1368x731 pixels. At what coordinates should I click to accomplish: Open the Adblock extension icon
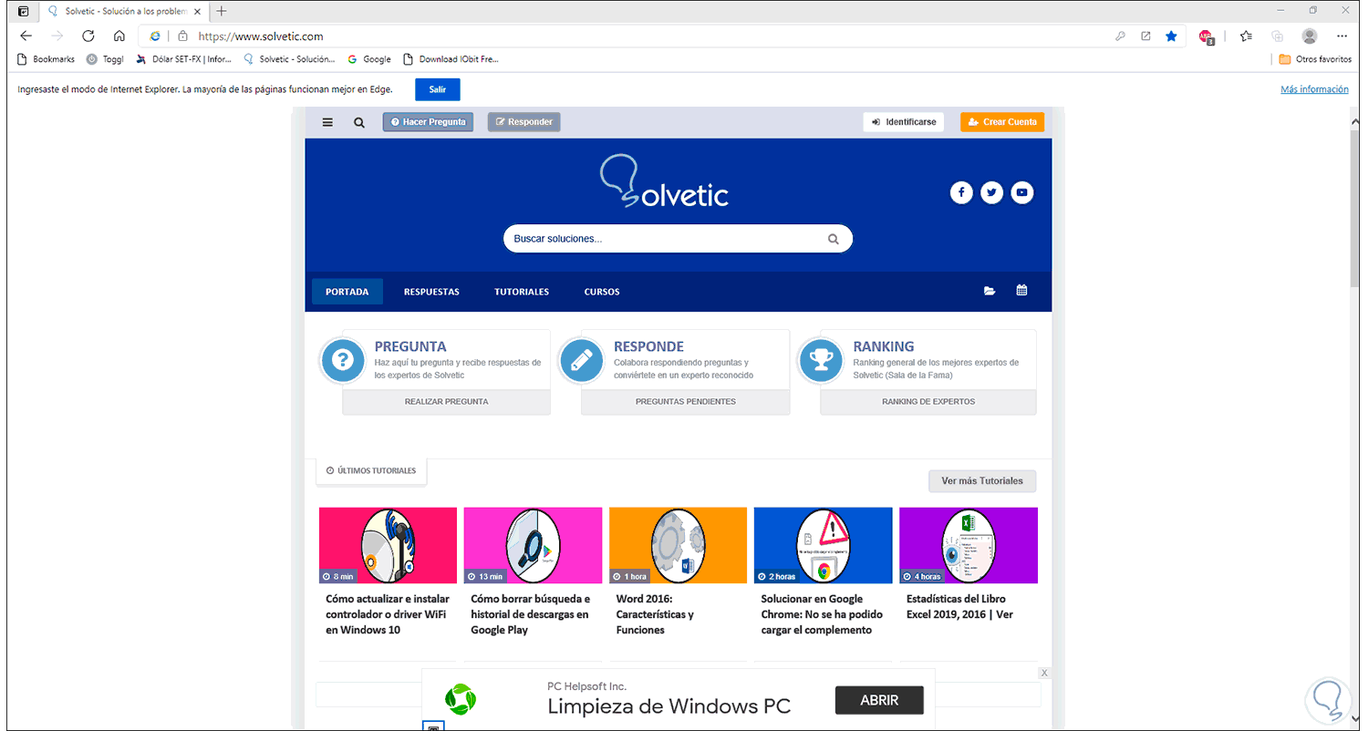pyautogui.click(x=1206, y=36)
